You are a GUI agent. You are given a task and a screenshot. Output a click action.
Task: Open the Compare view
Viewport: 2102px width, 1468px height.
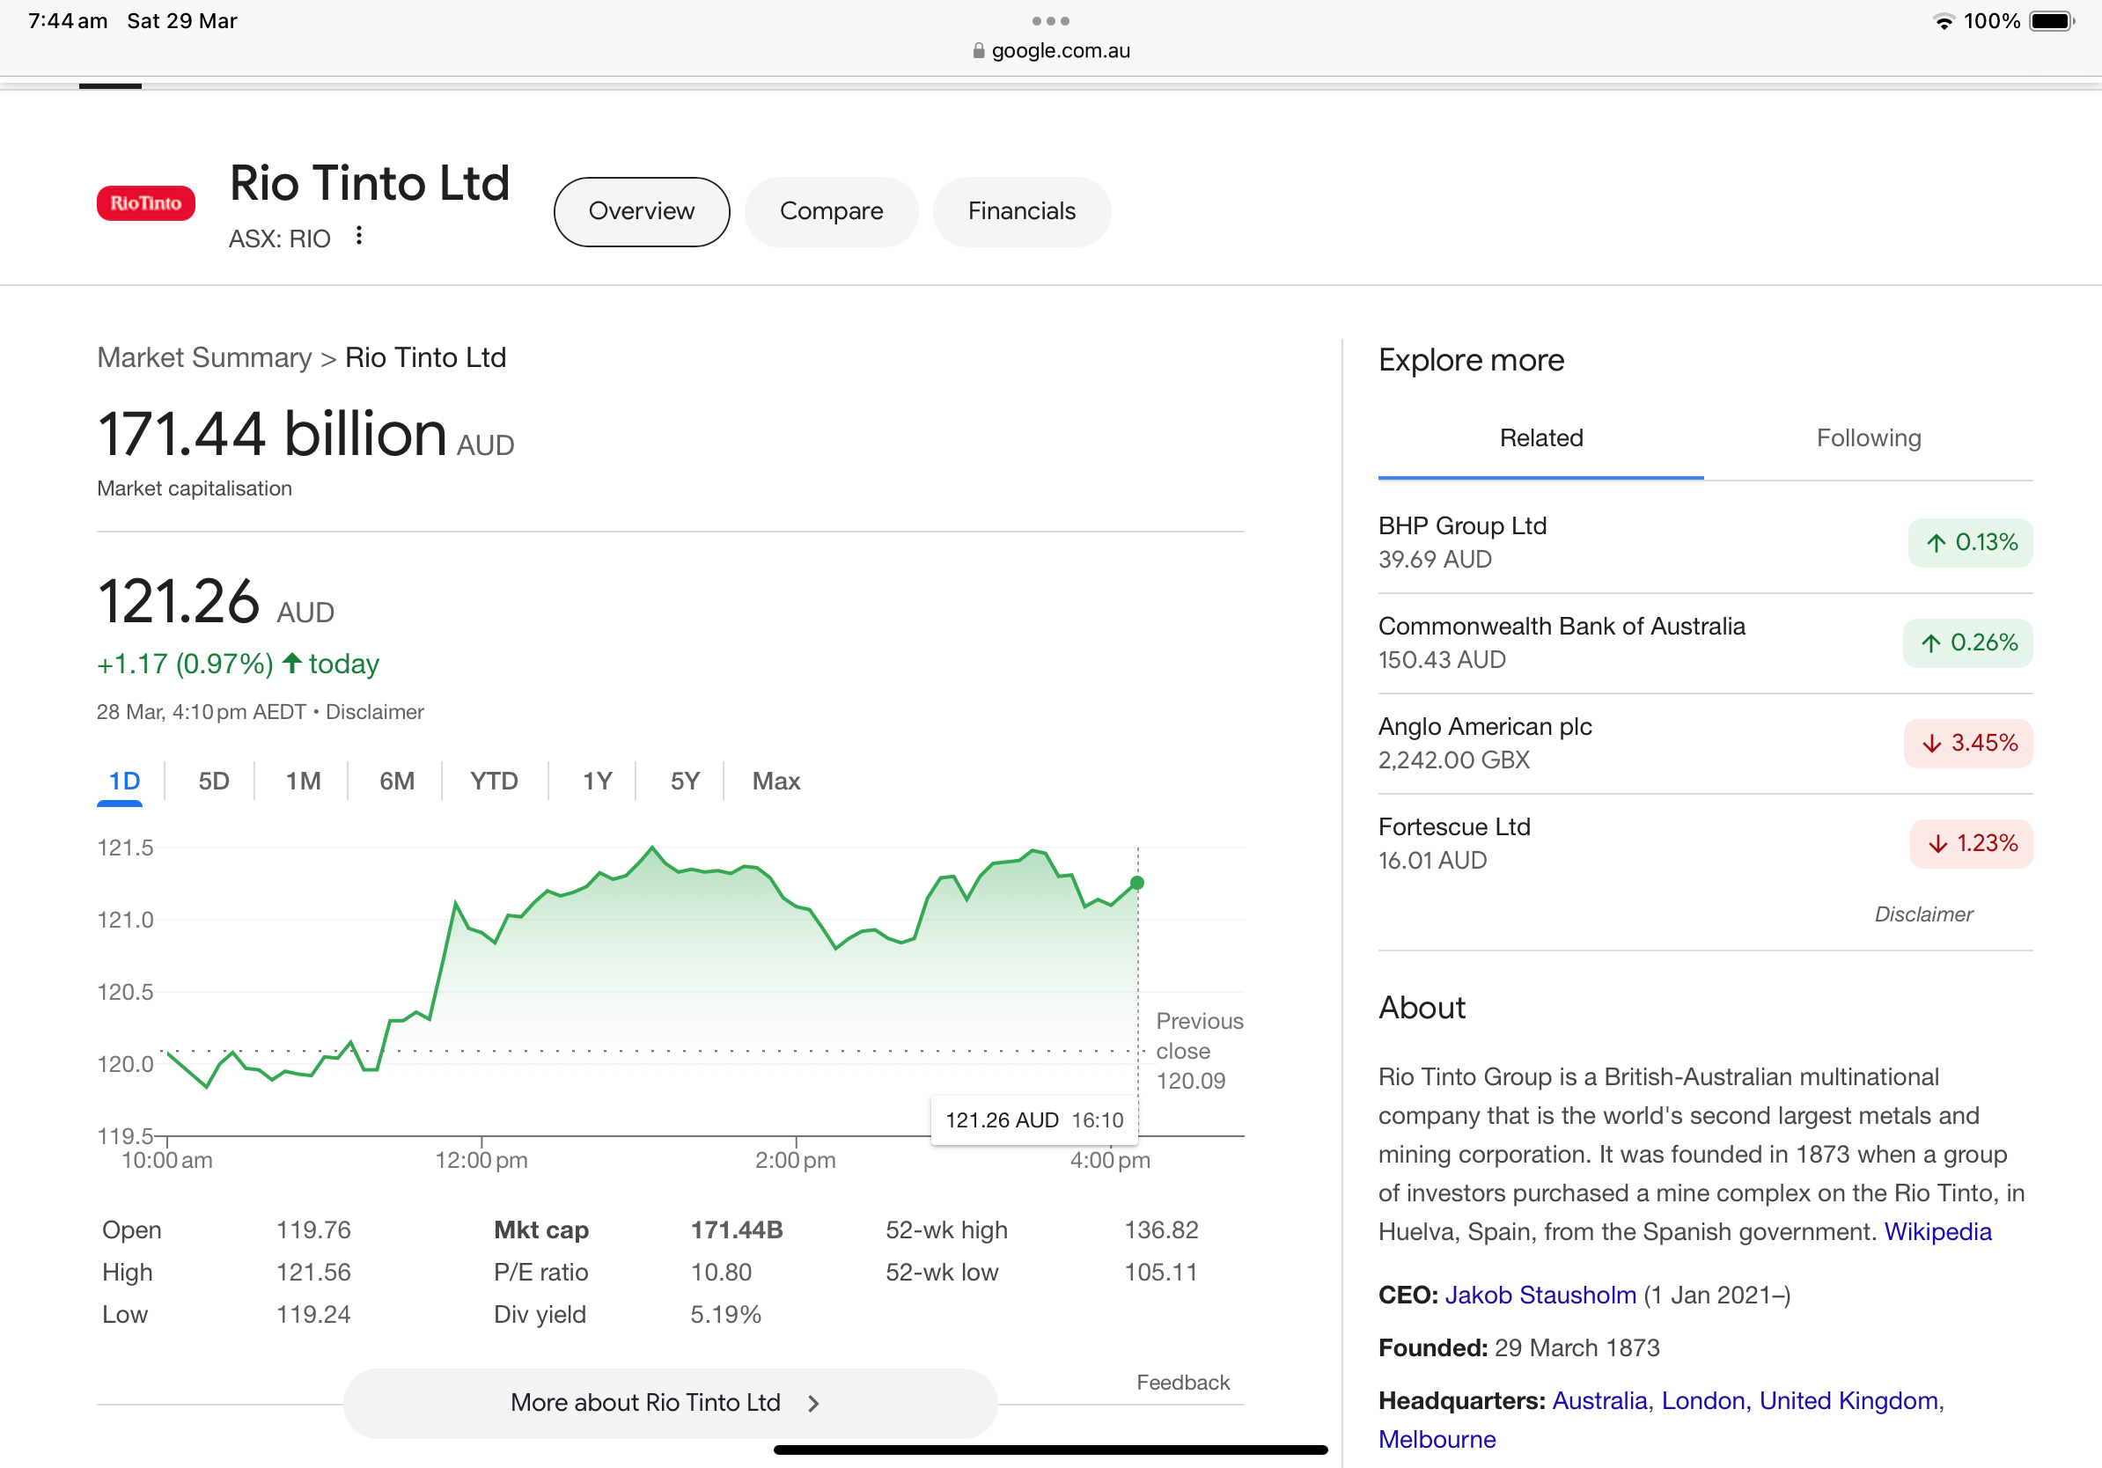(x=830, y=211)
